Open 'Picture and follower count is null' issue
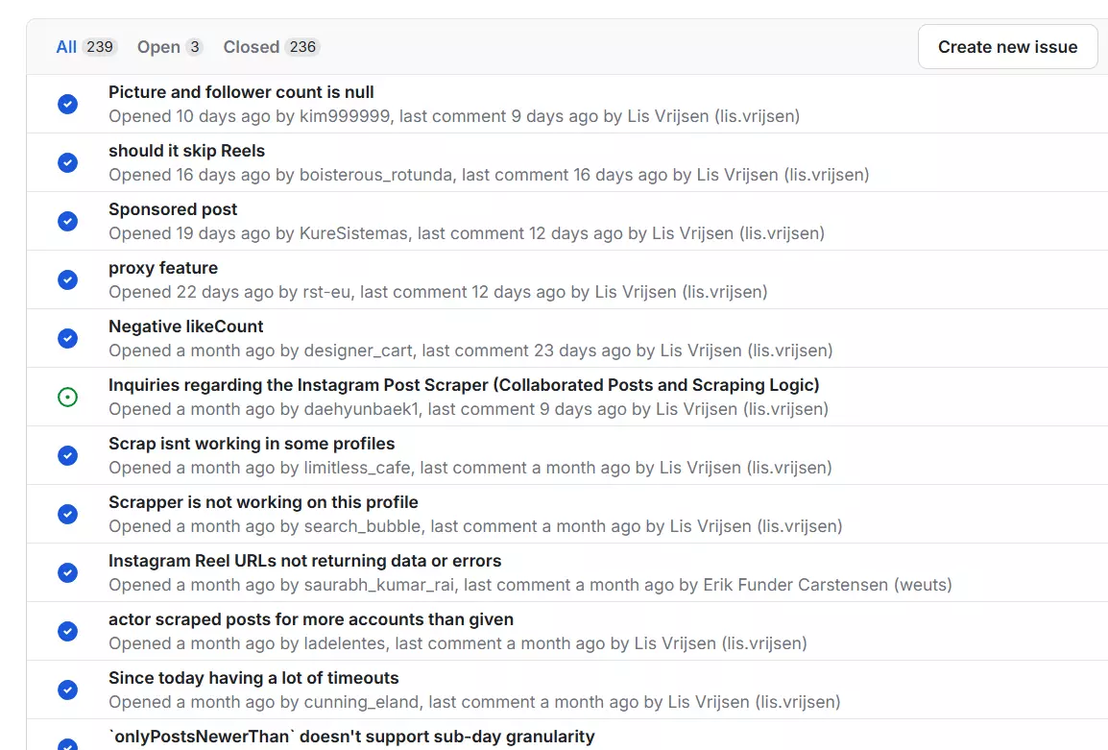The image size is (1108, 750). 241,92
